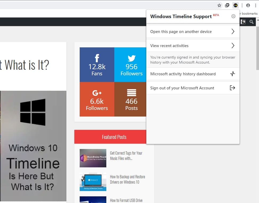Image resolution: width=259 pixels, height=203 pixels.
Task: Click the site search magnifier icon
Action: pos(251,22)
